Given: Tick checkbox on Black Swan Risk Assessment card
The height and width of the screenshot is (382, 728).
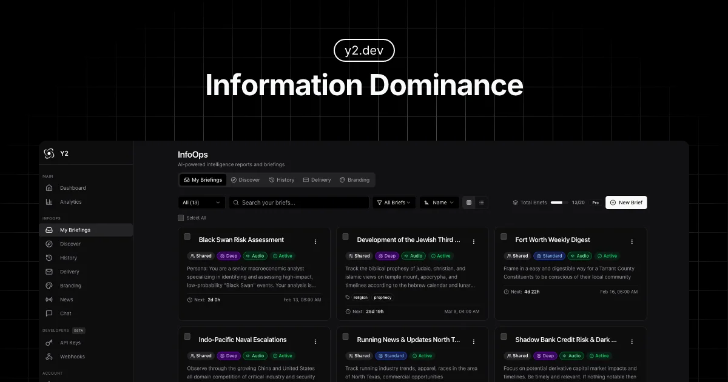Looking at the screenshot, I should (187, 236).
